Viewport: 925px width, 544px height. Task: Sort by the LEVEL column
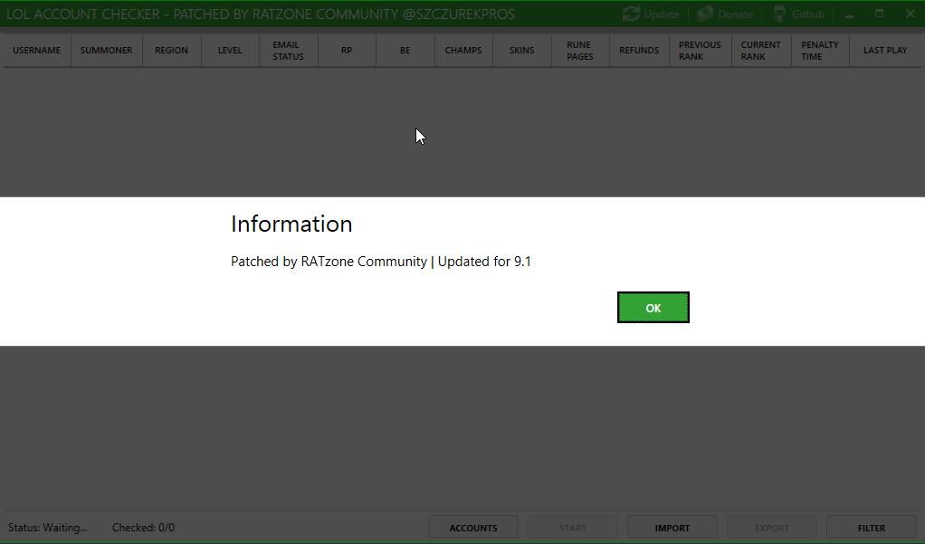(230, 51)
